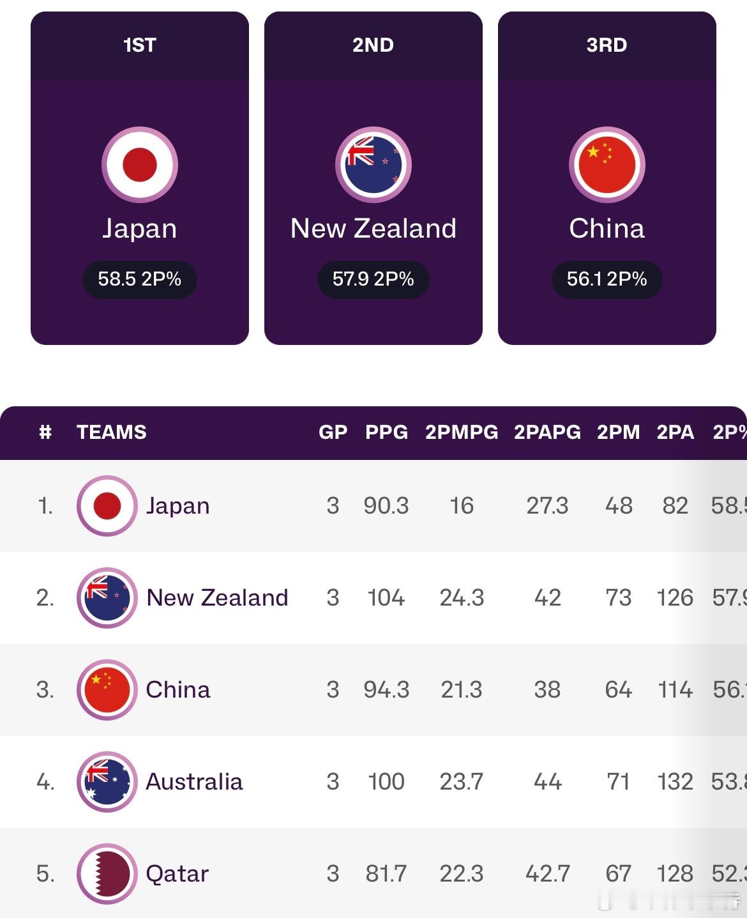Click Qatar flag icon in table
This screenshot has height=918, width=747.
(107, 874)
